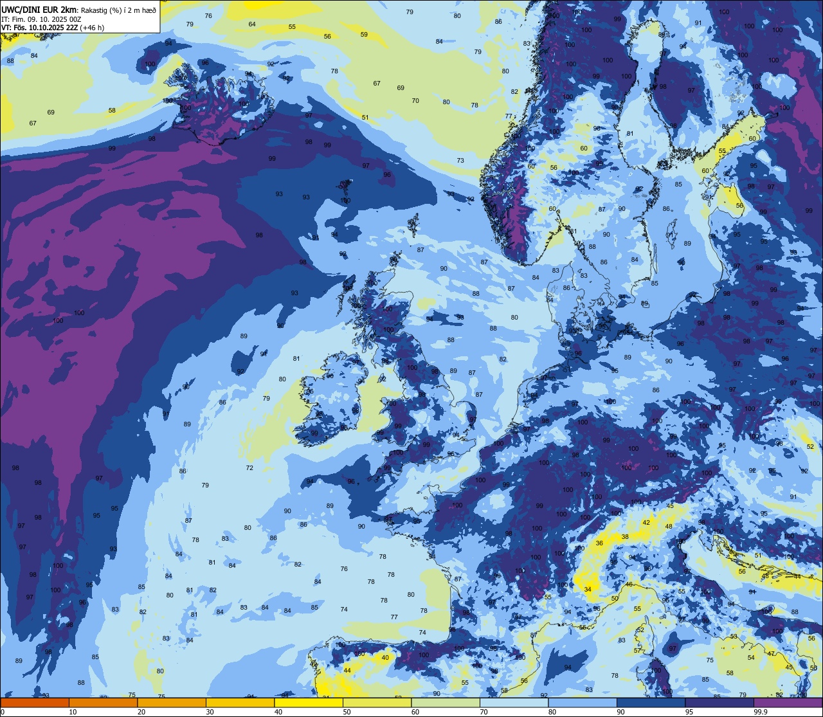Click the '10' legend tick label

click(73, 712)
